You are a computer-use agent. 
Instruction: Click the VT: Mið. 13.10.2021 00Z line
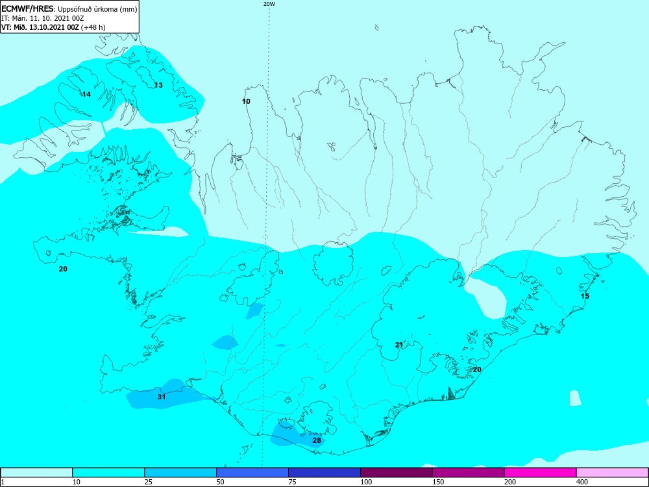click(x=53, y=27)
